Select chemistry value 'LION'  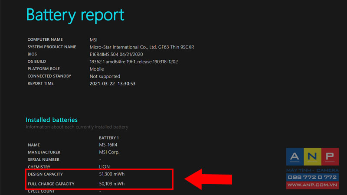coord(105,167)
